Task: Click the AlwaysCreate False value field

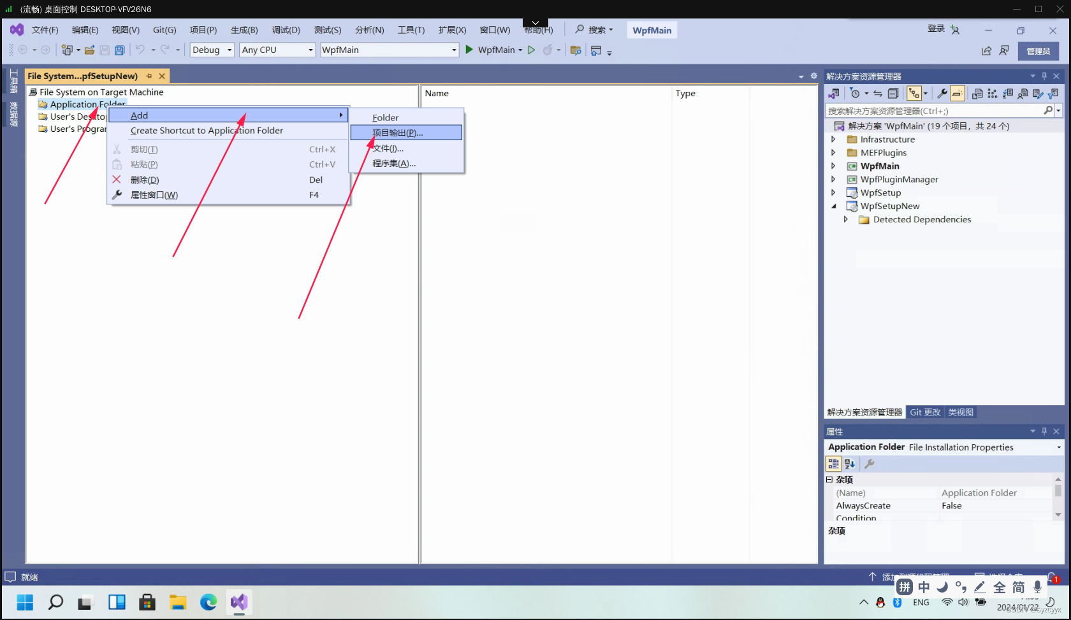Action: [996, 505]
